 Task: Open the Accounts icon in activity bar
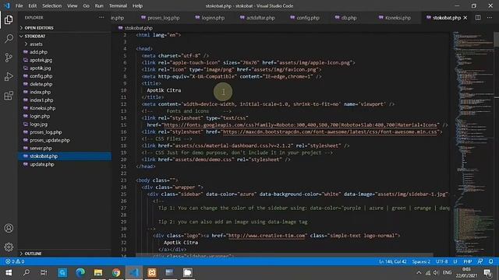pos(9,228)
